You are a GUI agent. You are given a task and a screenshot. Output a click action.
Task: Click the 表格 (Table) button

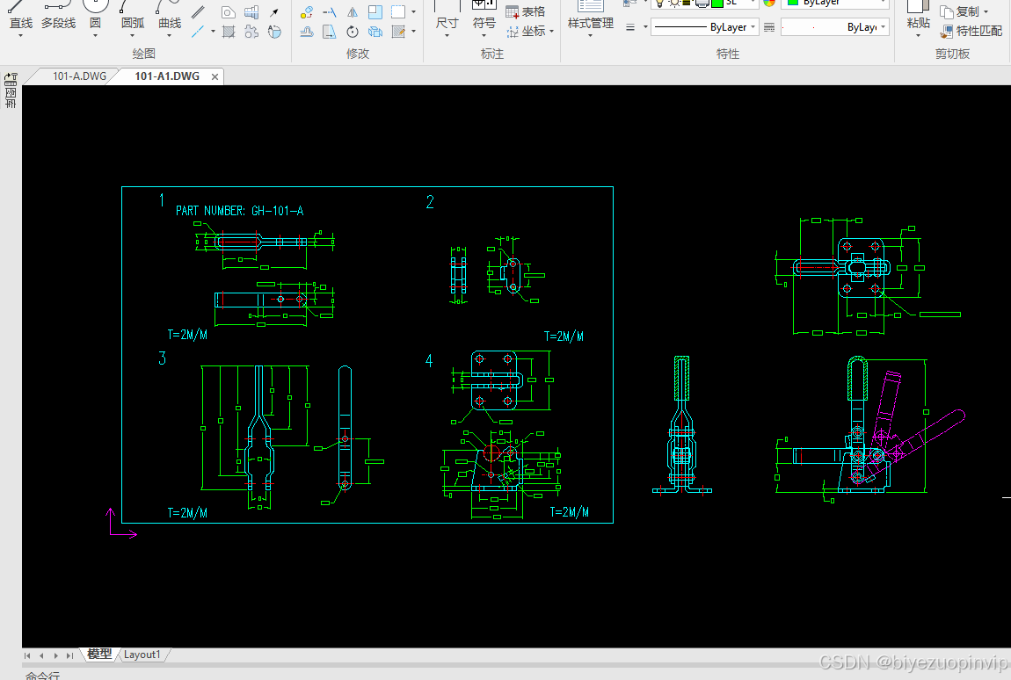(526, 11)
